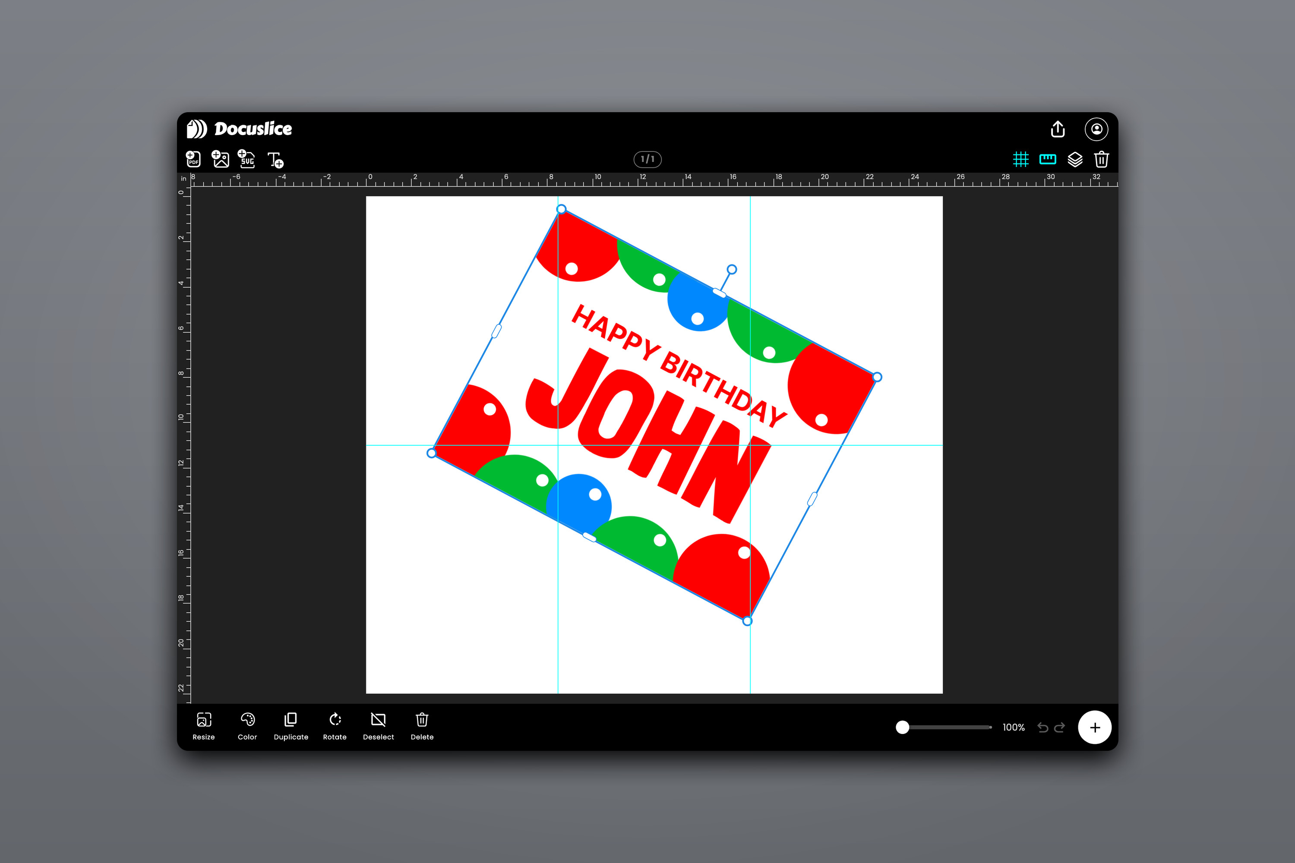The width and height of the screenshot is (1295, 863).
Task: Open the Color tool
Action: tap(247, 726)
